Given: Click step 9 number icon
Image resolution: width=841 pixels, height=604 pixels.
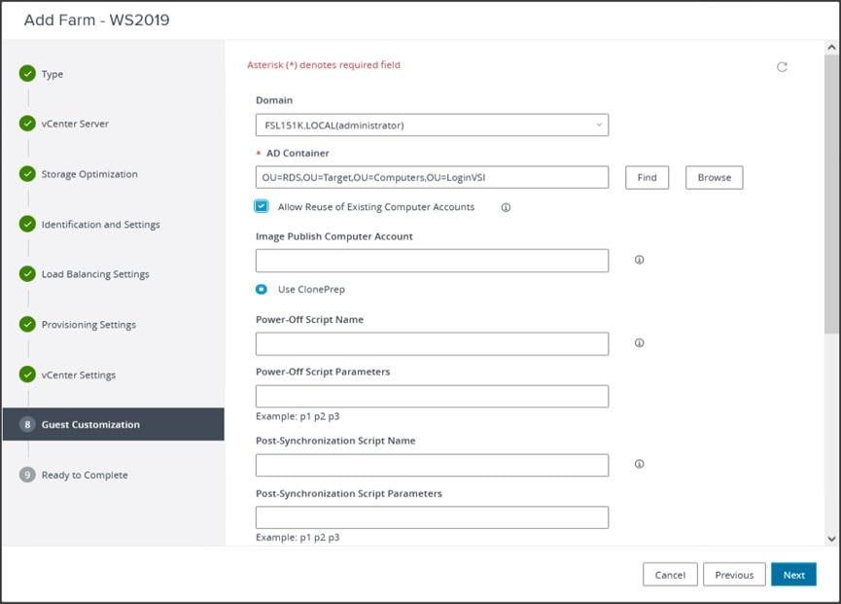Looking at the screenshot, I should point(27,475).
